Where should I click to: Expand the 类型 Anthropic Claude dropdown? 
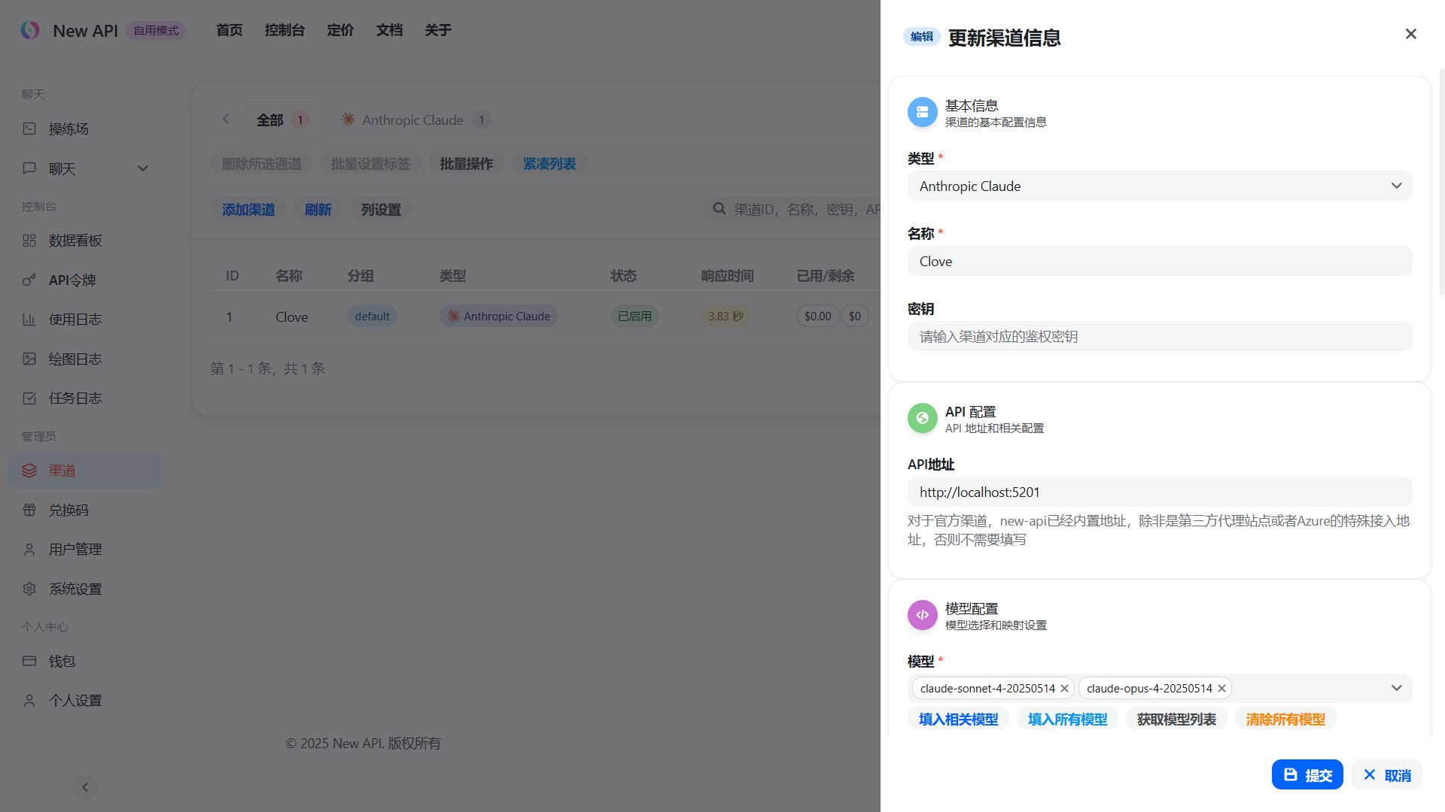tap(1395, 186)
